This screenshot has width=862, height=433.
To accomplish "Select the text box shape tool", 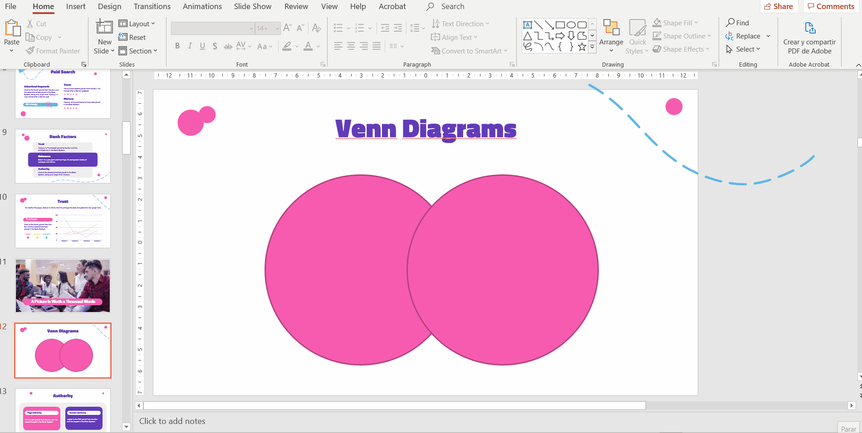I will [528, 25].
